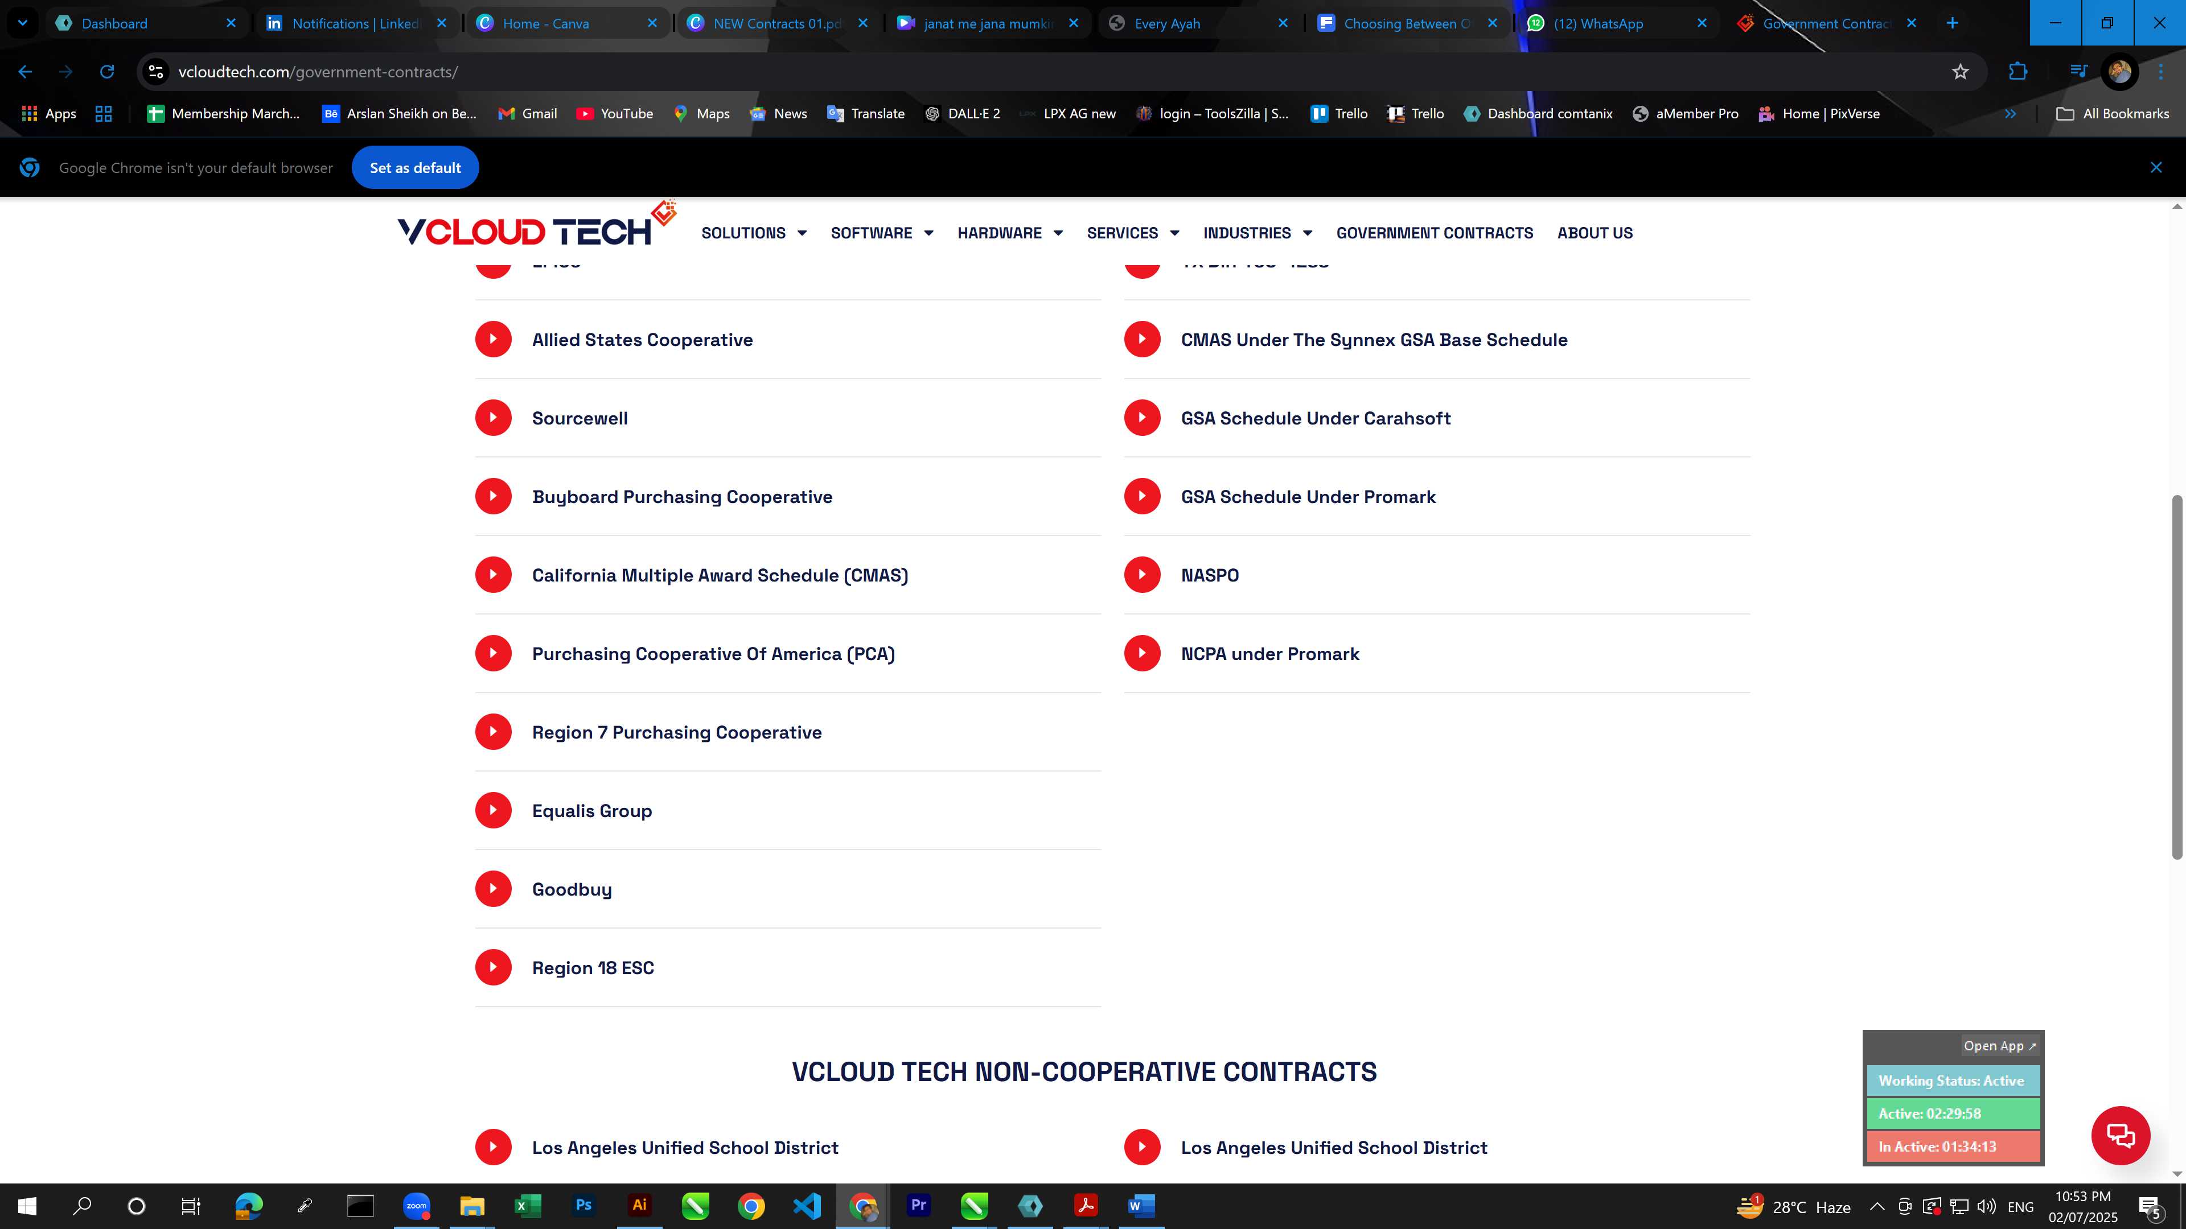The height and width of the screenshot is (1229, 2186).
Task: Open the NASPO contract link
Action: pyautogui.click(x=1209, y=575)
